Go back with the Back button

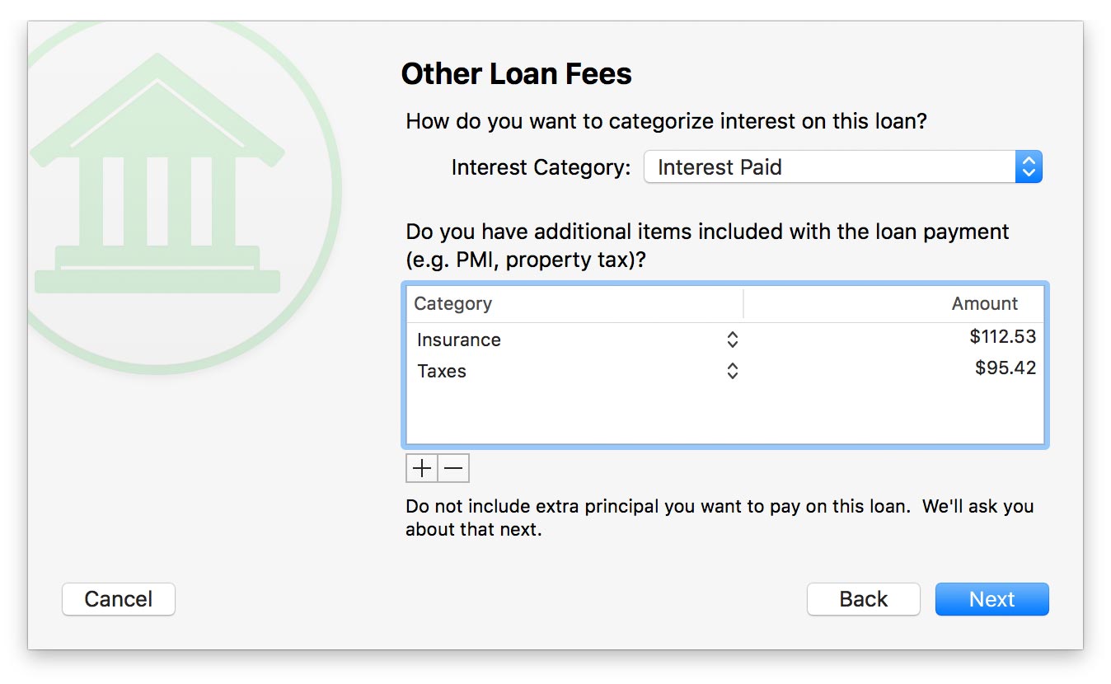863,599
